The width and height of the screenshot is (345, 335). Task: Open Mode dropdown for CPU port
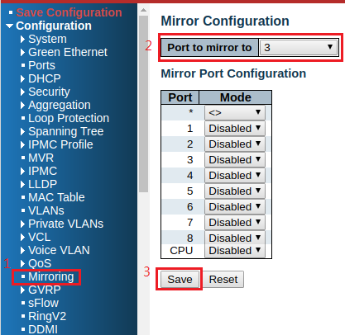coord(235,251)
